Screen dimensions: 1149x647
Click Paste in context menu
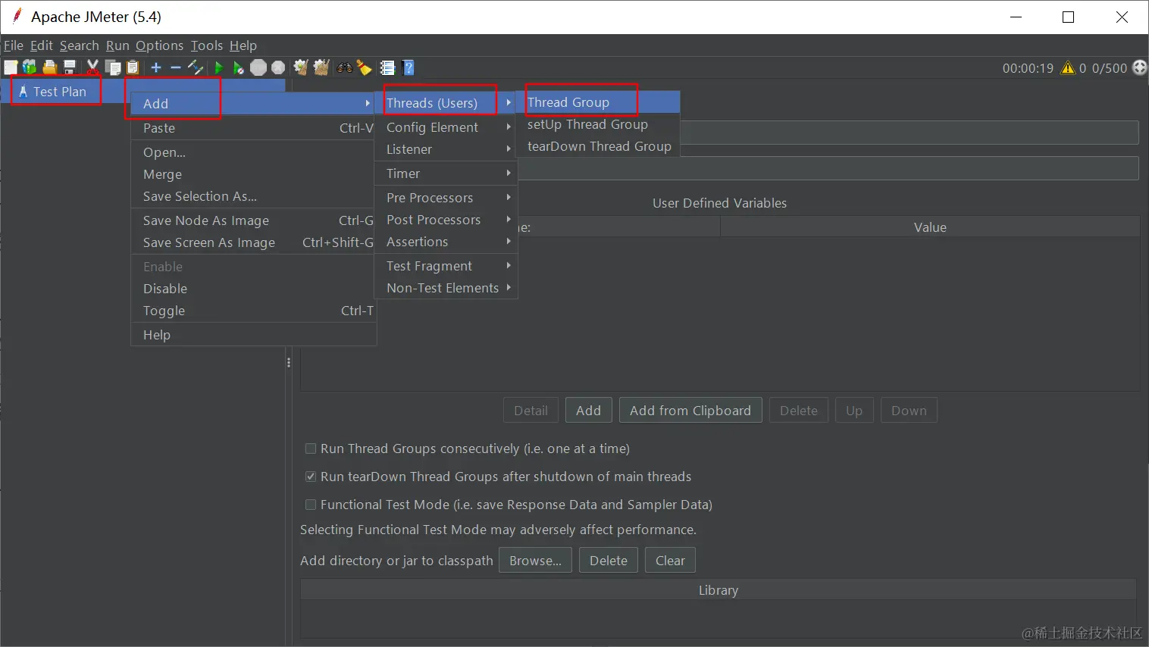pos(253,128)
